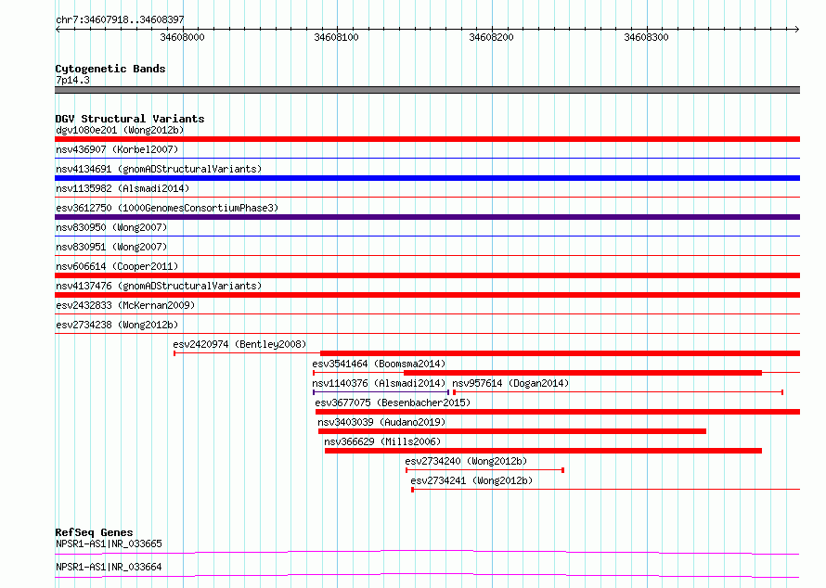Open the nsv436907 (Korbel2007) label
Viewport: 826px width, 588px height.
click(x=117, y=149)
